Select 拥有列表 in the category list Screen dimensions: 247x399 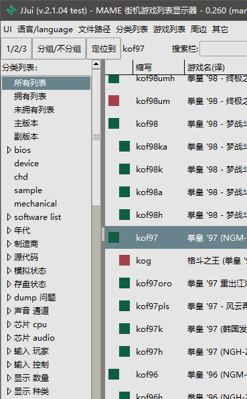(30, 96)
